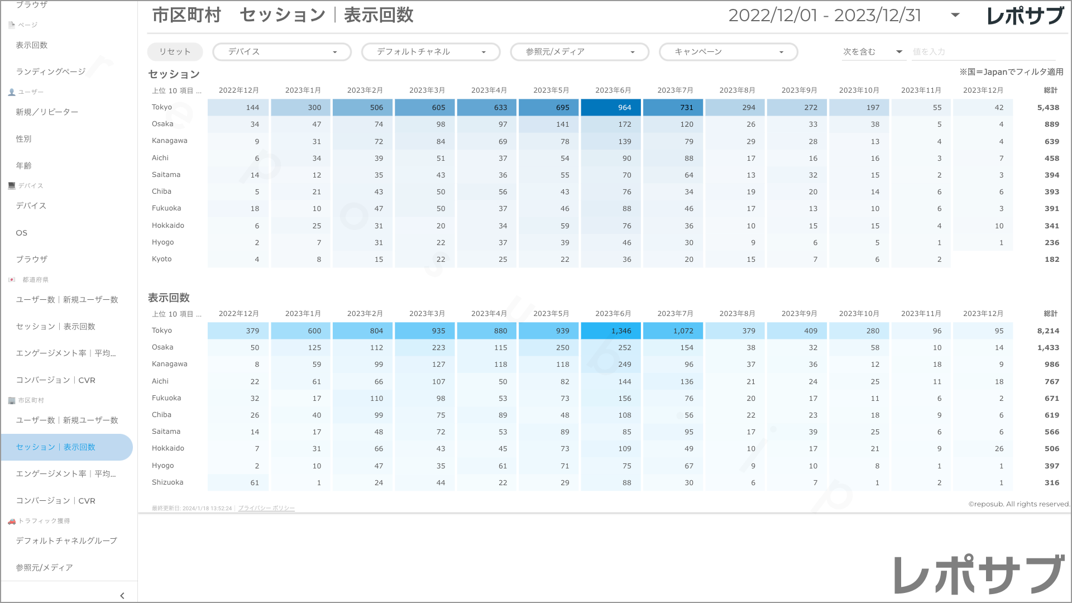Image resolution: width=1072 pixels, height=603 pixels.
Task: Open the date range picker arrow
Action: [955, 15]
